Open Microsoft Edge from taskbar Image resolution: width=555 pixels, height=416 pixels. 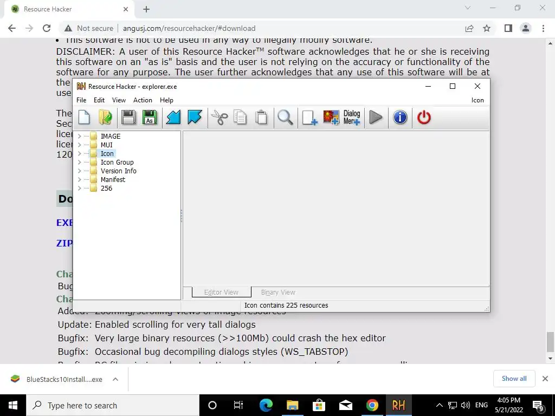[x=266, y=405]
